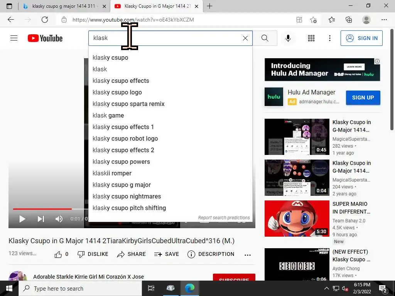Choose suggestion 'klask game'
Viewport: 395px width, 296px height.
click(170, 116)
